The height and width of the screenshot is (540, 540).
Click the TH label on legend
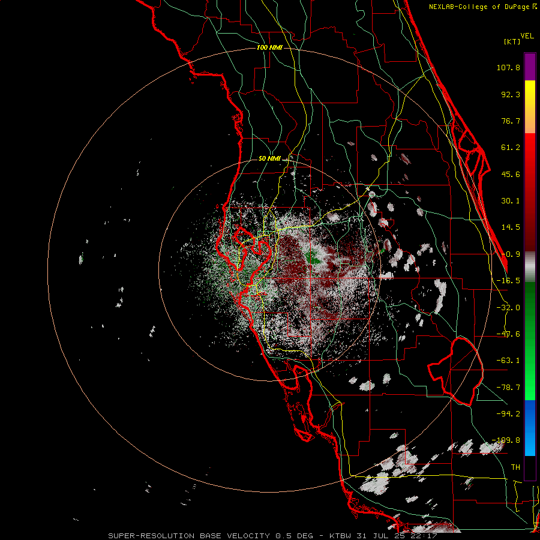[x=515, y=467]
